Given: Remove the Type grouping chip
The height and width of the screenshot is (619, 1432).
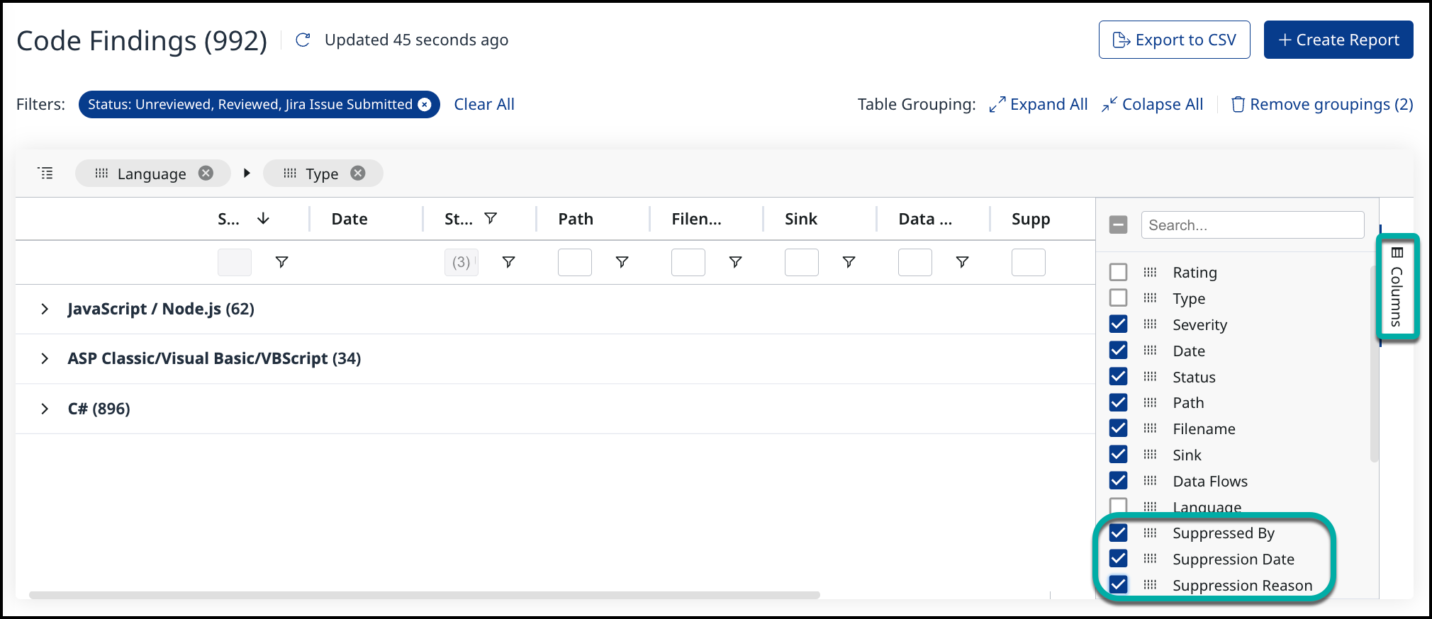Looking at the screenshot, I should tap(358, 174).
